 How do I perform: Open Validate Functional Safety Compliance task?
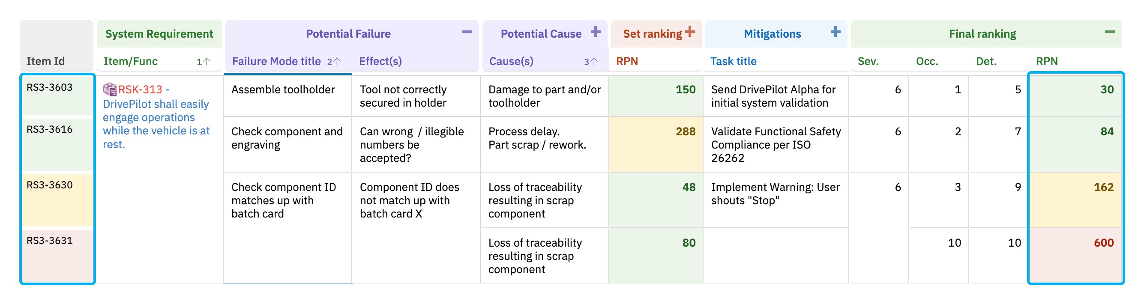776,144
